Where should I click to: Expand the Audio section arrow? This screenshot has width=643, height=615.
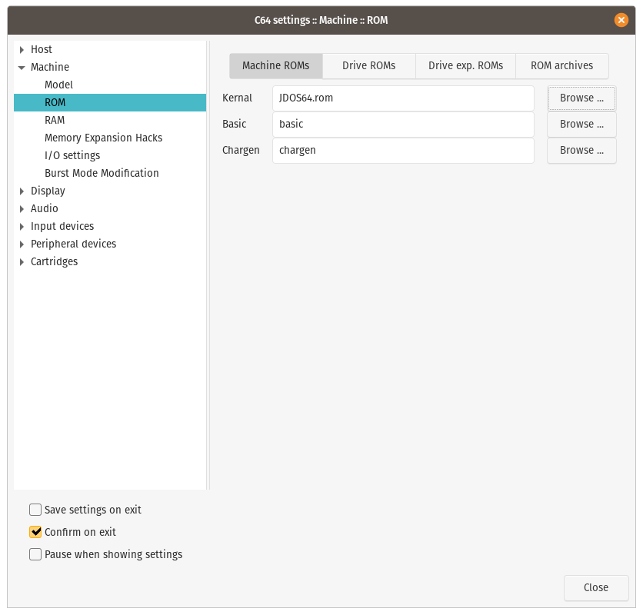tap(22, 209)
